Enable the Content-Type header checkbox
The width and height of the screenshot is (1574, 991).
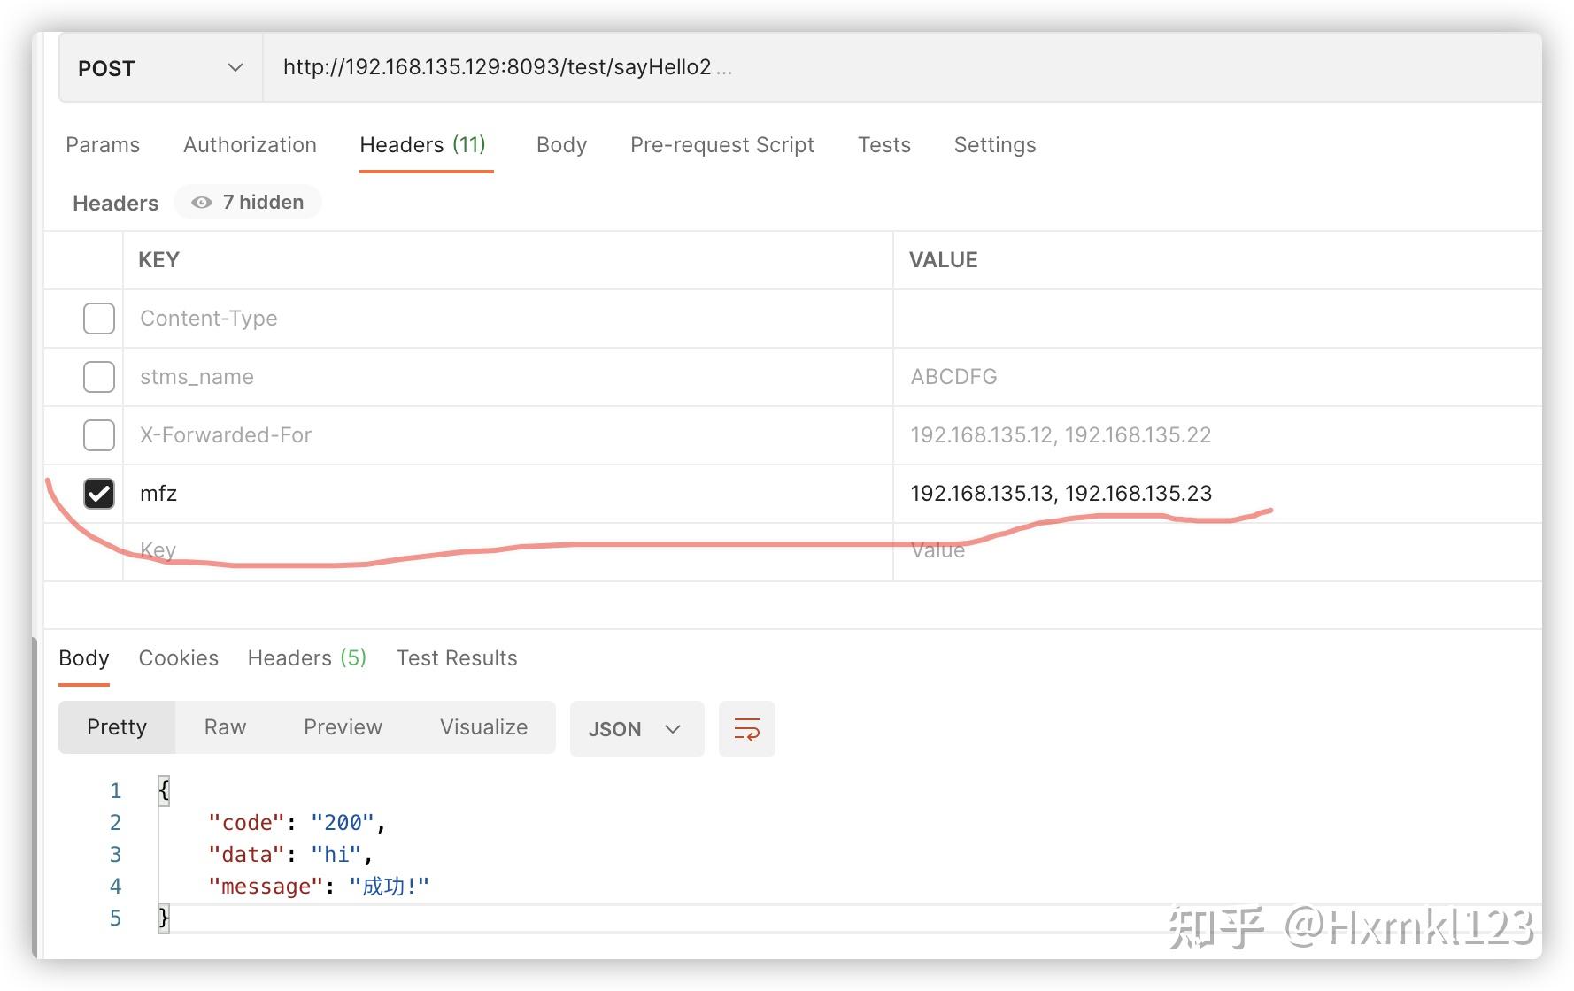pyautogui.click(x=98, y=319)
